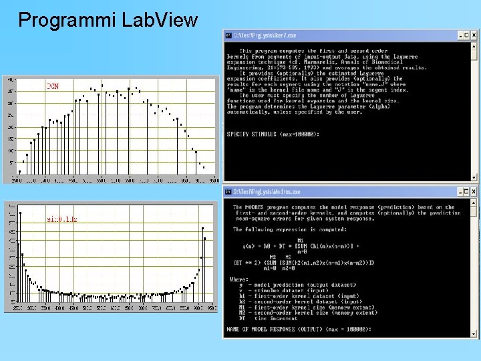Click the Modres.exe window title bar text
The width and height of the screenshot is (481, 361).
point(267,192)
